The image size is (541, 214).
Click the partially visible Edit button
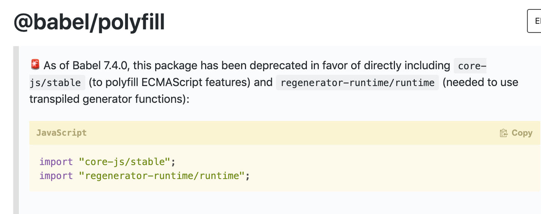click(534, 21)
